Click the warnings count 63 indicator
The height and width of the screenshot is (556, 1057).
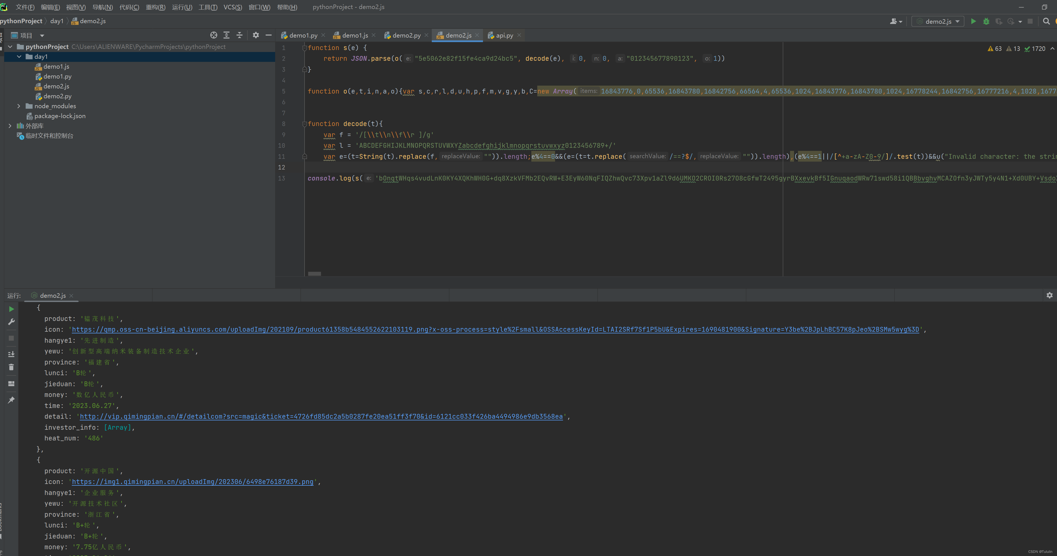click(995, 49)
